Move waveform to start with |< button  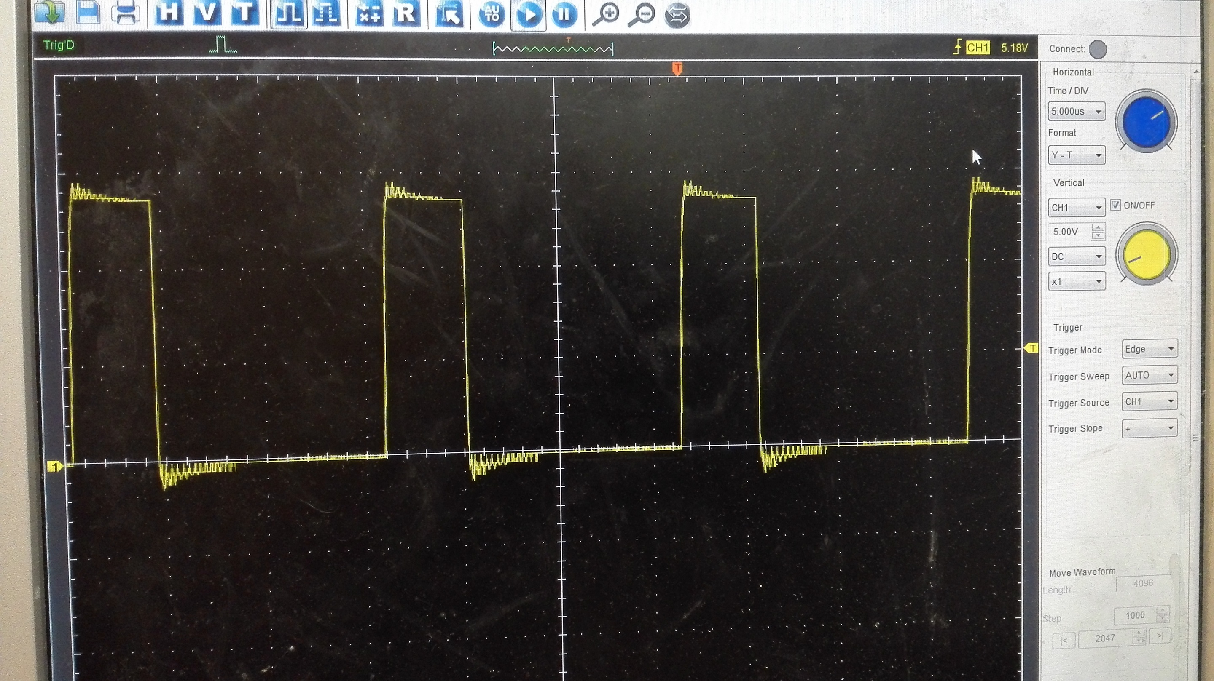(1064, 641)
